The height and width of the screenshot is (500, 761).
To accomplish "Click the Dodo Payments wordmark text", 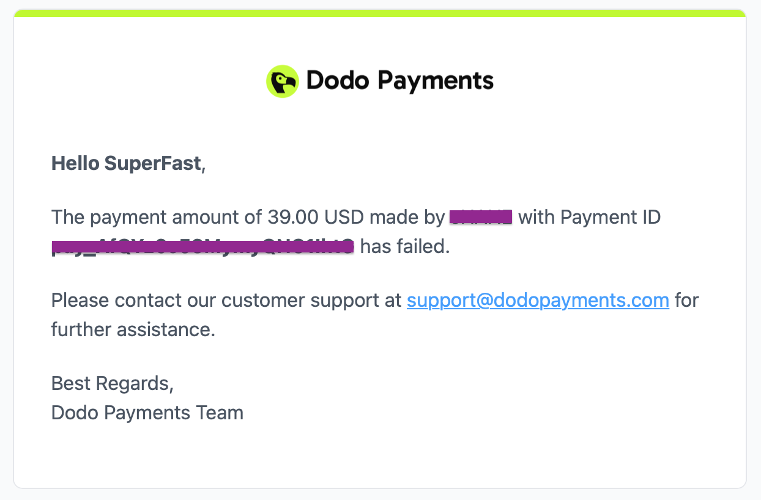I will coord(399,81).
